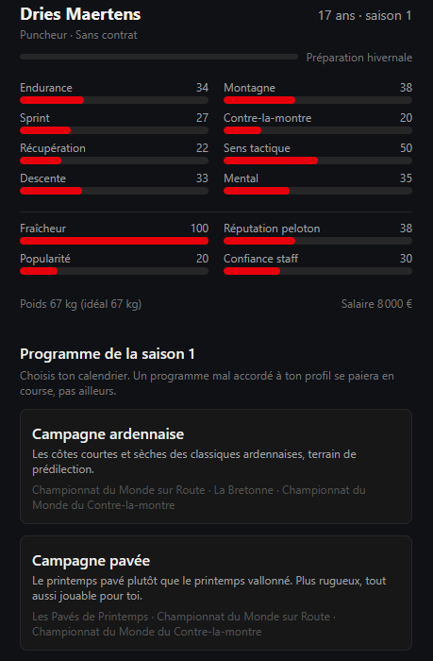Image resolution: width=433 pixels, height=661 pixels.
Task: Click the rider name Dries Maertens
Action: coord(80,14)
